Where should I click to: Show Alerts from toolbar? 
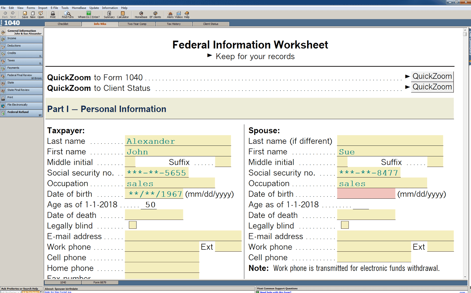point(170,15)
